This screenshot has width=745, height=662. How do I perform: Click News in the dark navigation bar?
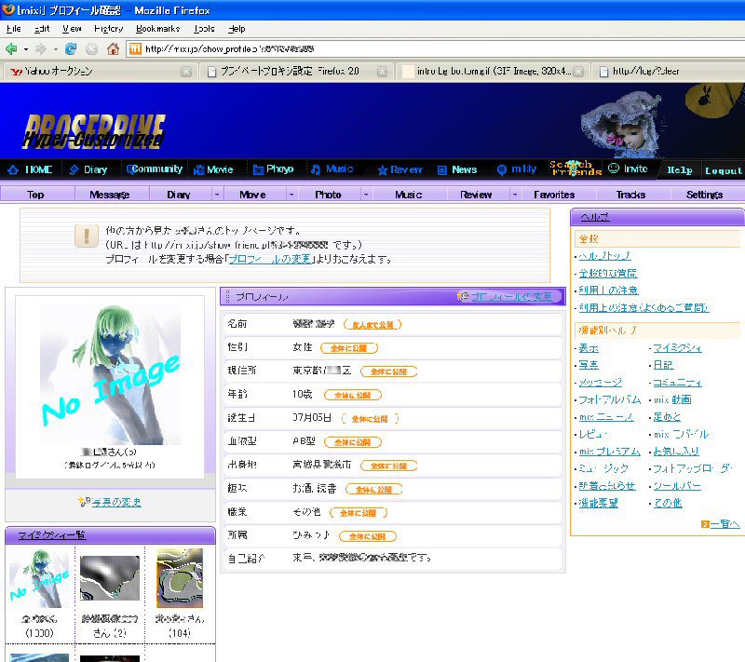point(457,169)
